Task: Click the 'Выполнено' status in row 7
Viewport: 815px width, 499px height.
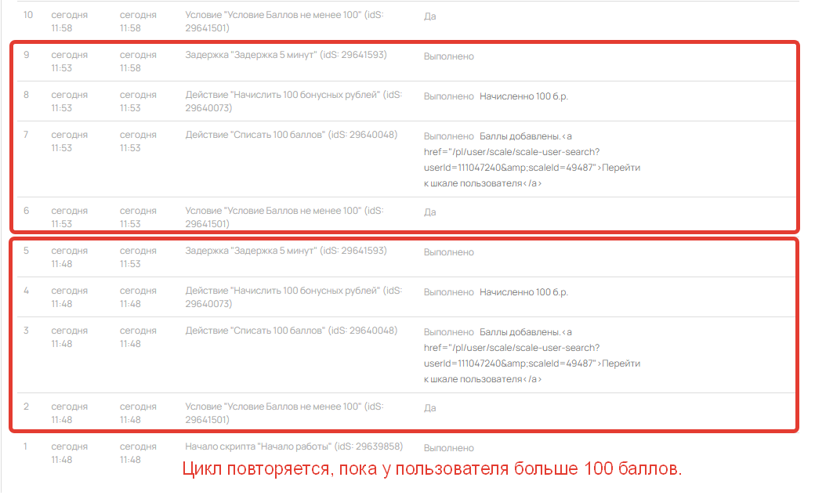Action: click(448, 136)
